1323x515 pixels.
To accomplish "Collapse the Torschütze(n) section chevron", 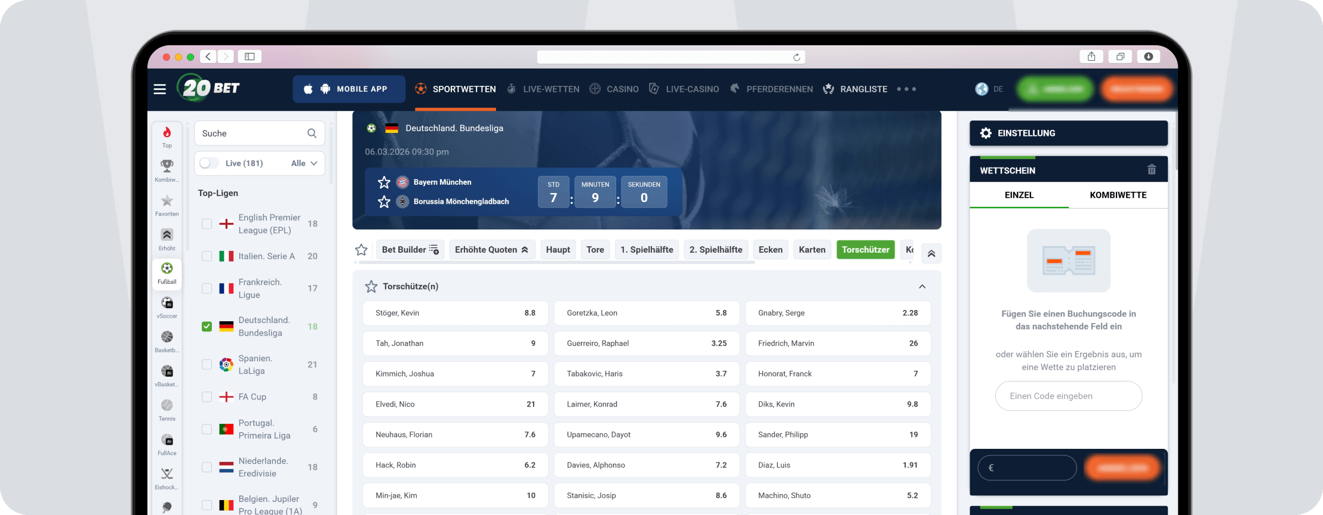I will point(922,287).
